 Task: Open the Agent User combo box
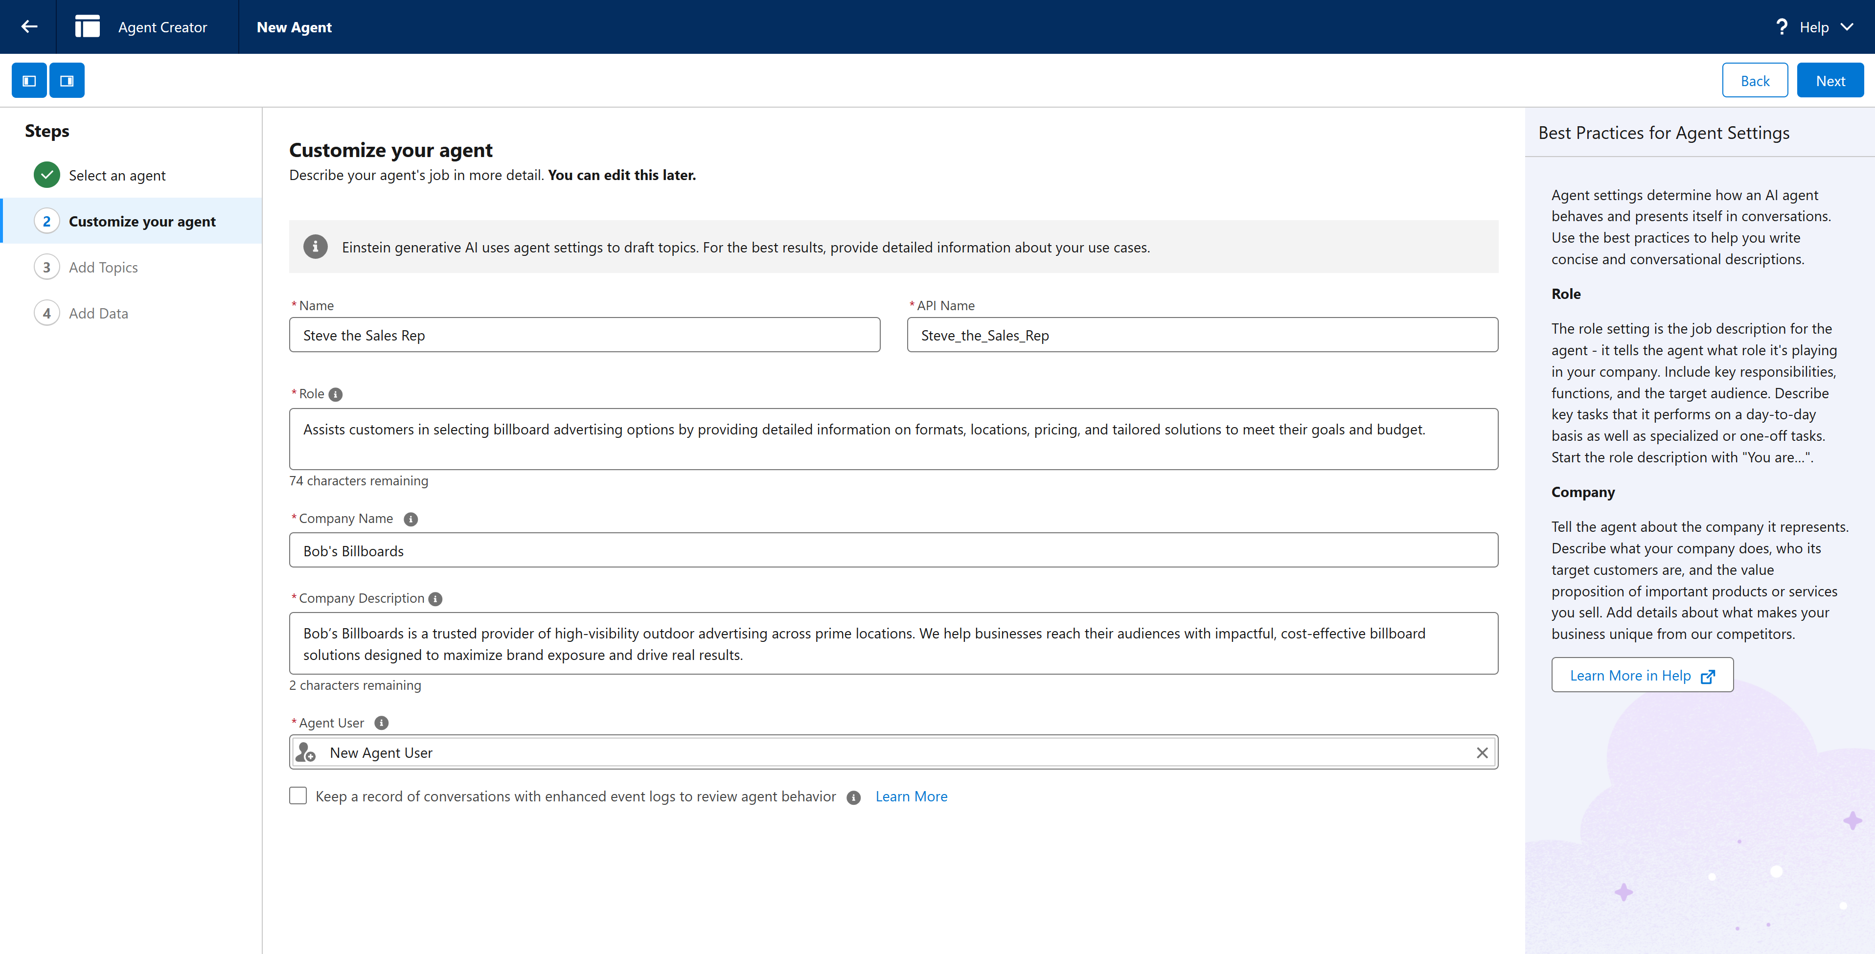[x=873, y=752]
